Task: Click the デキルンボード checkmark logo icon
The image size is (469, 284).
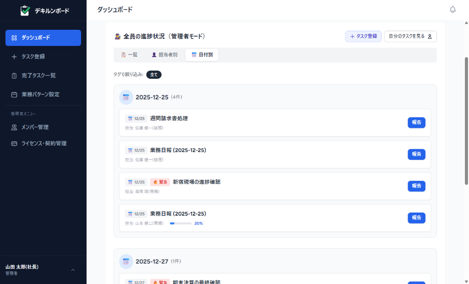Action: click(x=25, y=10)
